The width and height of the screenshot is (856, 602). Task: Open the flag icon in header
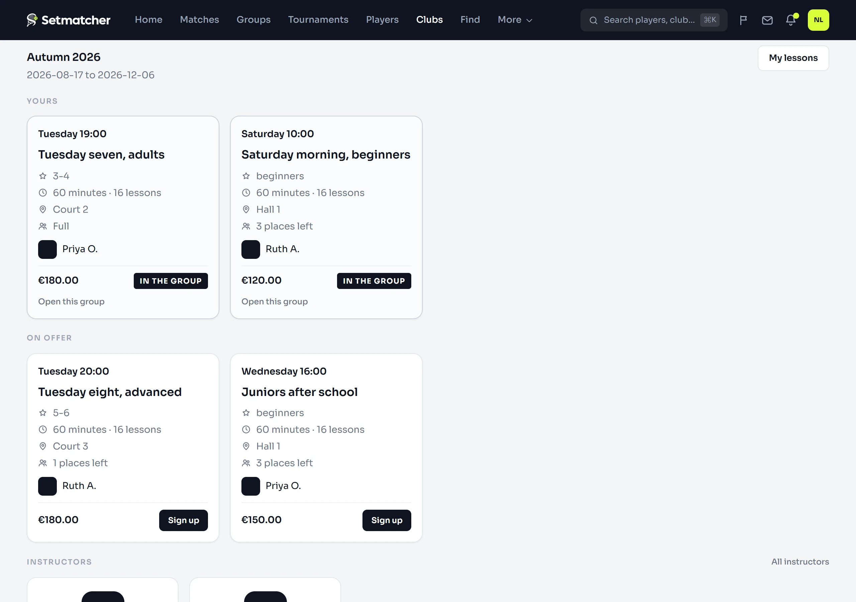tap(743, 20)
